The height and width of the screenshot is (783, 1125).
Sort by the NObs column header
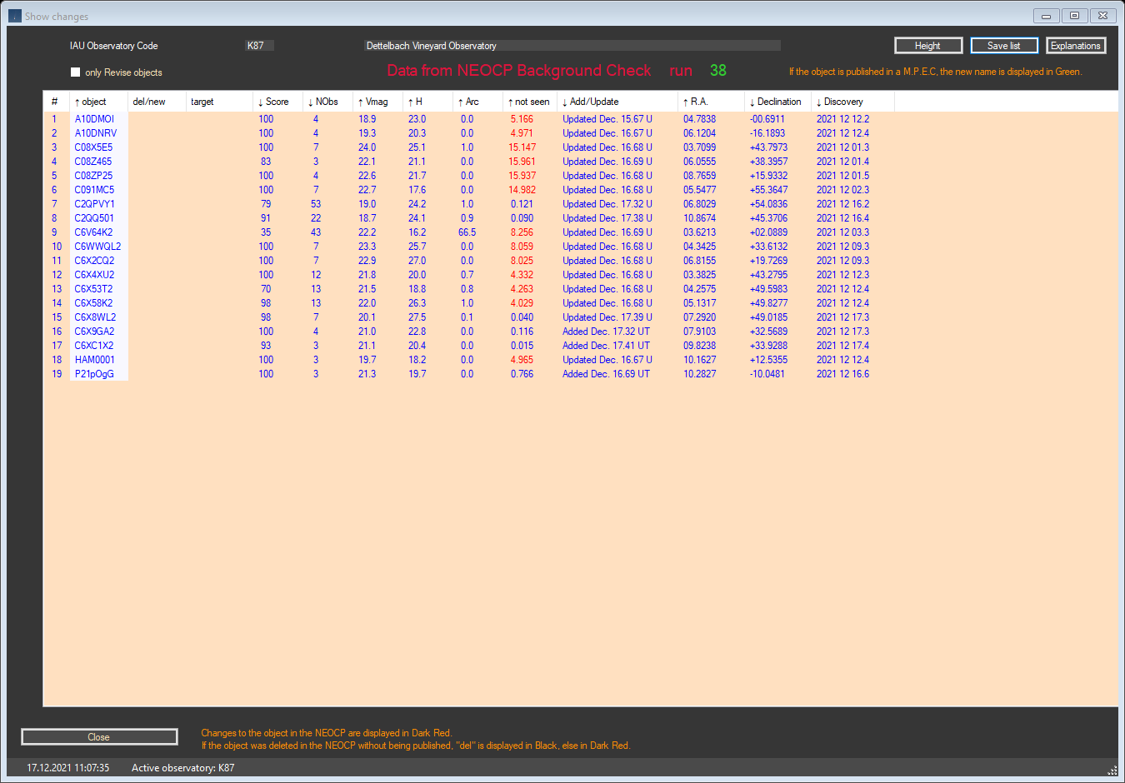(x=327, y=102)
